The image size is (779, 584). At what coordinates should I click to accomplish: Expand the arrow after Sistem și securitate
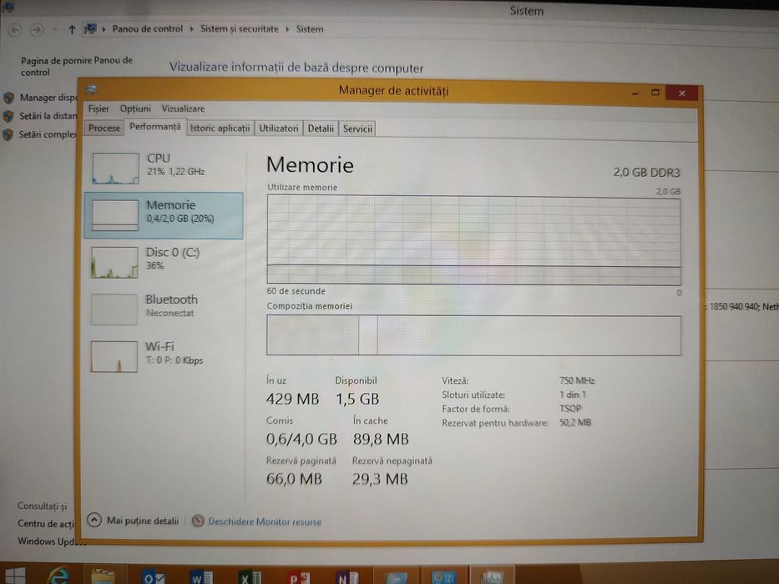pos(288,29)
